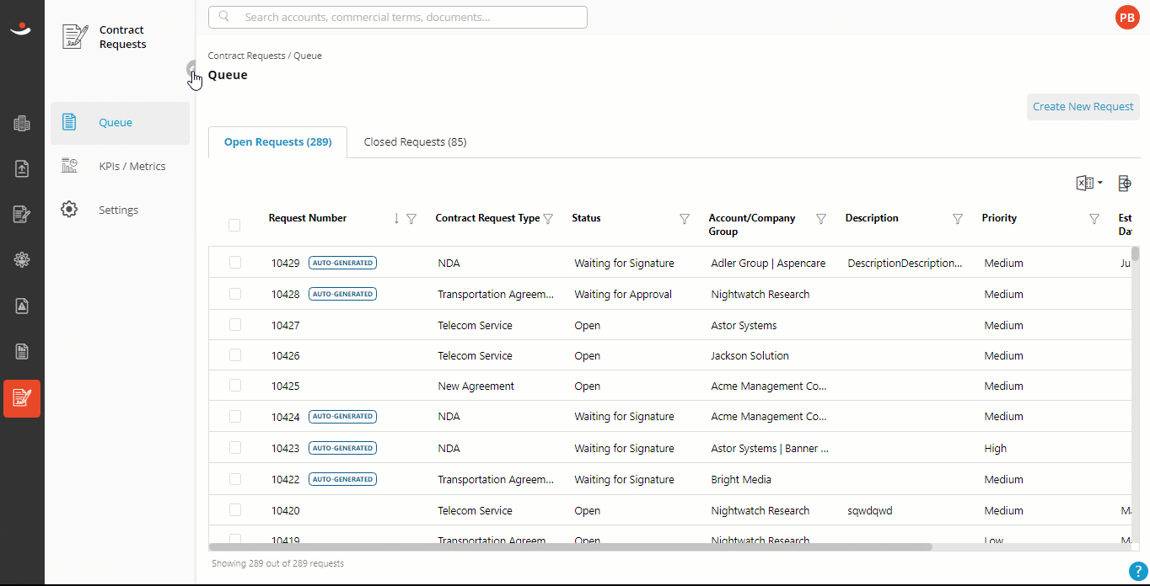Viewport: 1150px width, 586px height.
Task: Check the box for request 10426
Action: click(x=235, y=354)
